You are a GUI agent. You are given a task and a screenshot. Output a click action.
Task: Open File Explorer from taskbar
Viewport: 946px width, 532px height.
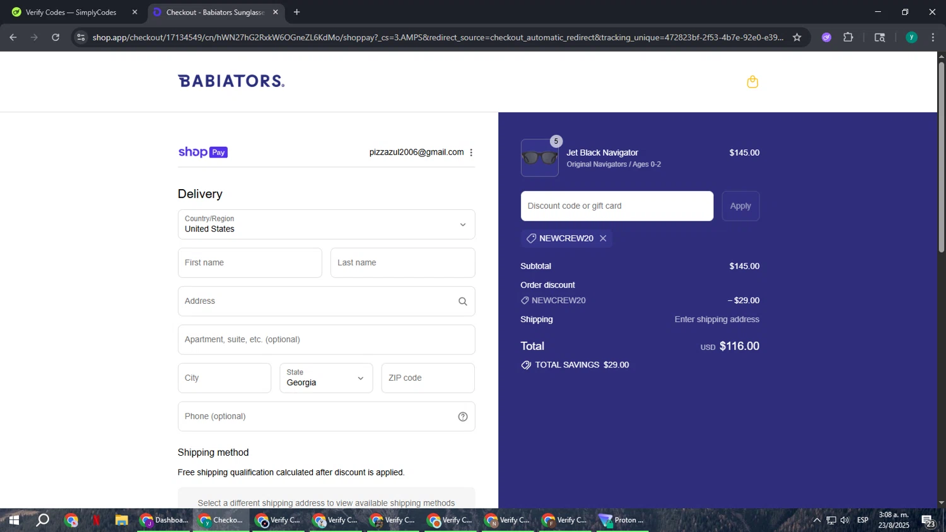click(x=122, y=520)
